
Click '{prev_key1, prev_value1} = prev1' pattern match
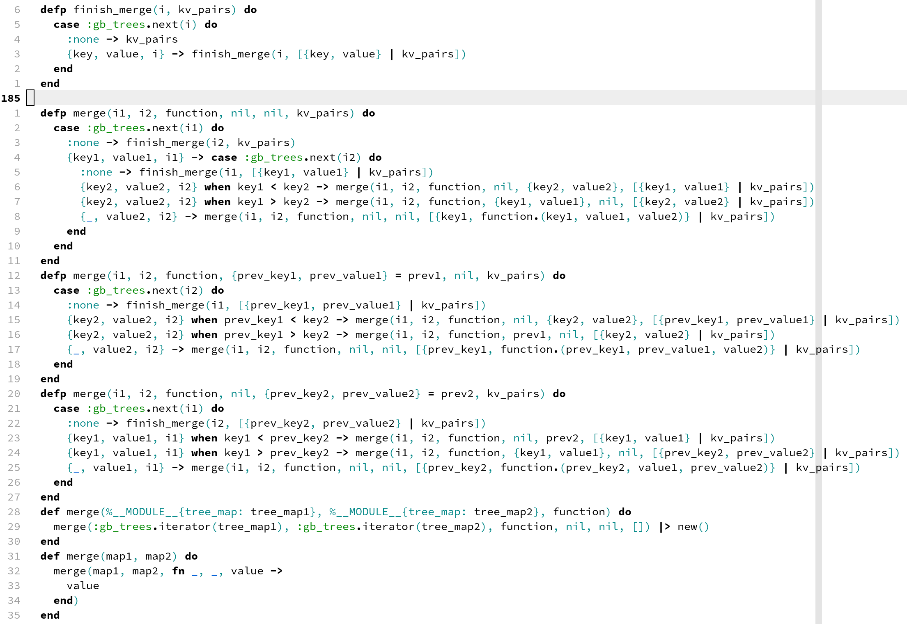[x=336, y=276]
